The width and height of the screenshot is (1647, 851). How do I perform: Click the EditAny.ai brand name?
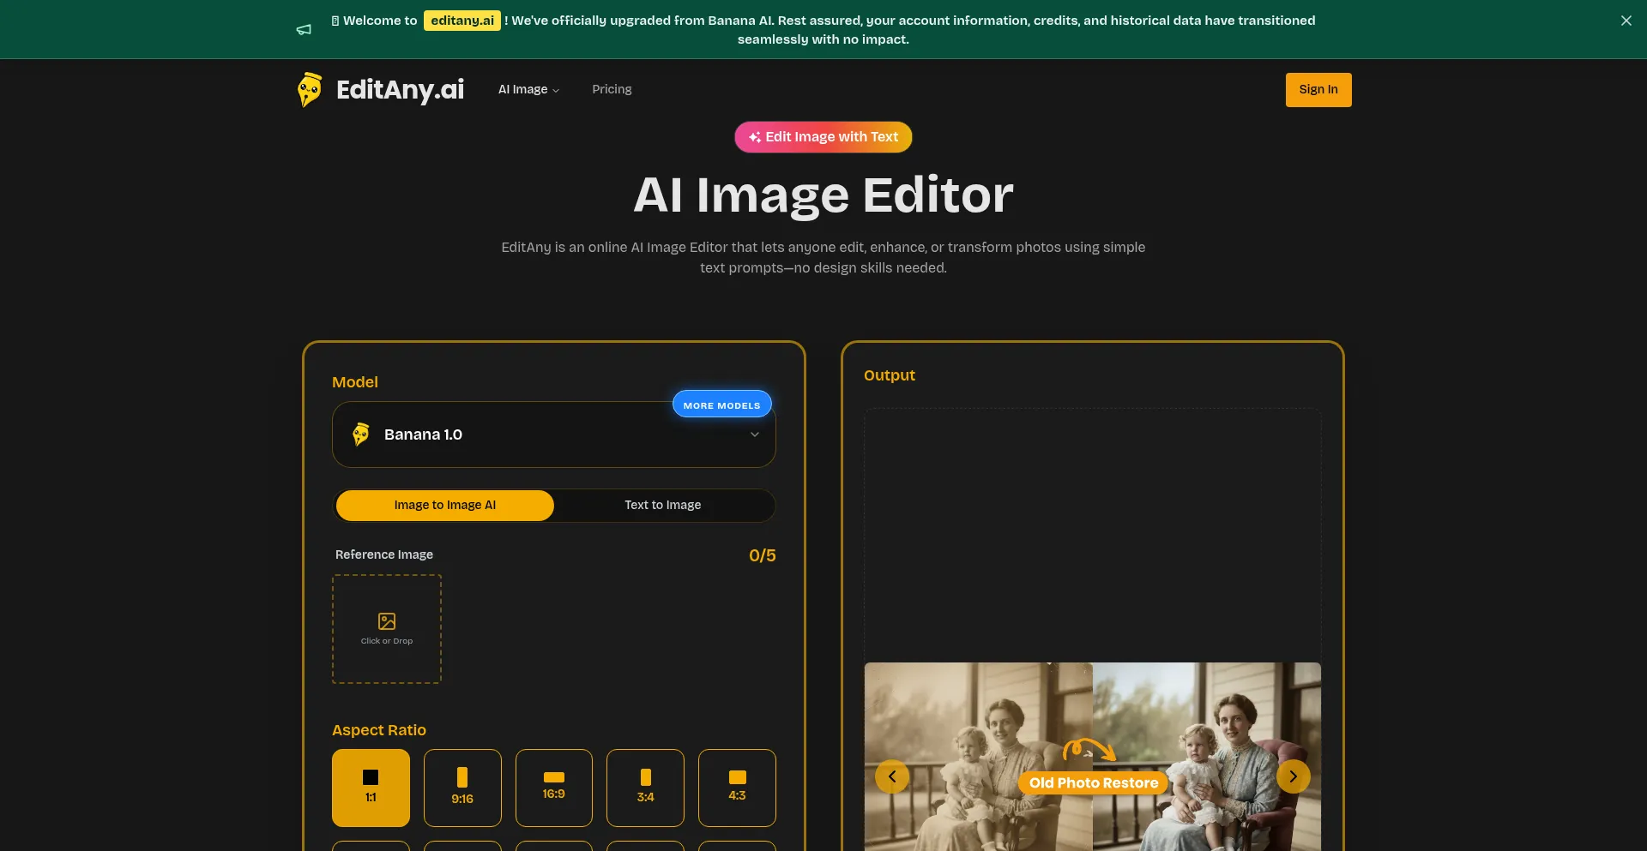pyautogui.click(x=400, y=89)
